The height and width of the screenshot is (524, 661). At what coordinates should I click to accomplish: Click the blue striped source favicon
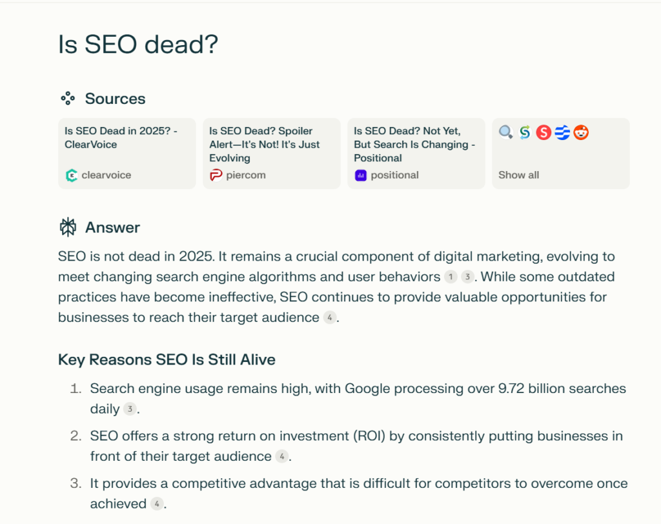coord(562,132)
